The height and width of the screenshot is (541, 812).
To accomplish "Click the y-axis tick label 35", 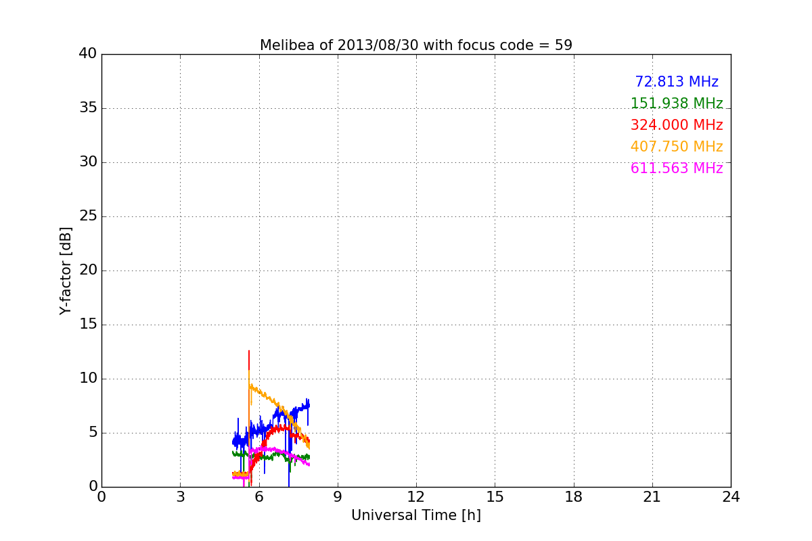I will click(x=88, y=108).
